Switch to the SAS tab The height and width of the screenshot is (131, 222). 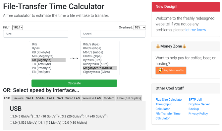tap(60, 98)
